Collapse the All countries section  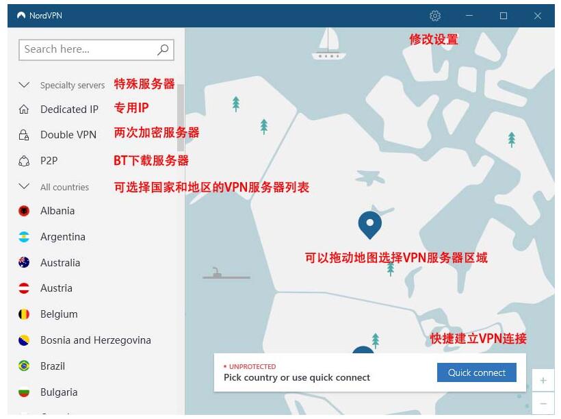(x=24, y=186)
